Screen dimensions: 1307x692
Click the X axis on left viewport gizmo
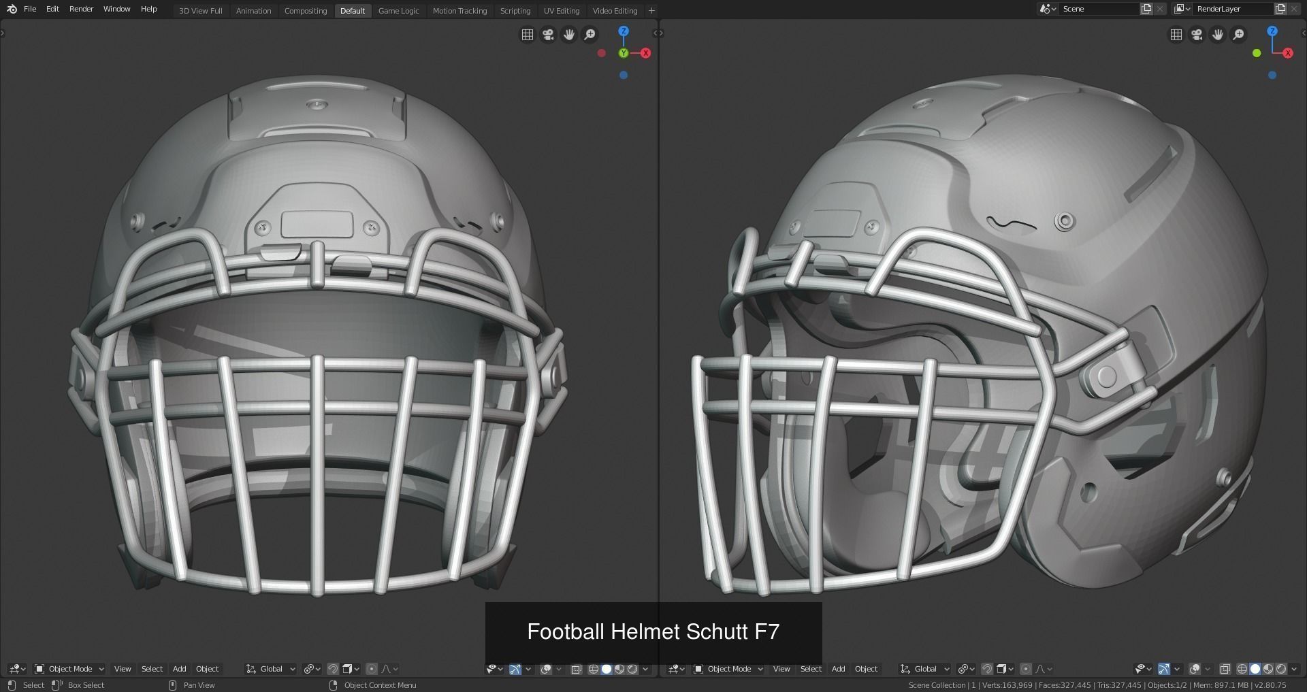(645, 53)
